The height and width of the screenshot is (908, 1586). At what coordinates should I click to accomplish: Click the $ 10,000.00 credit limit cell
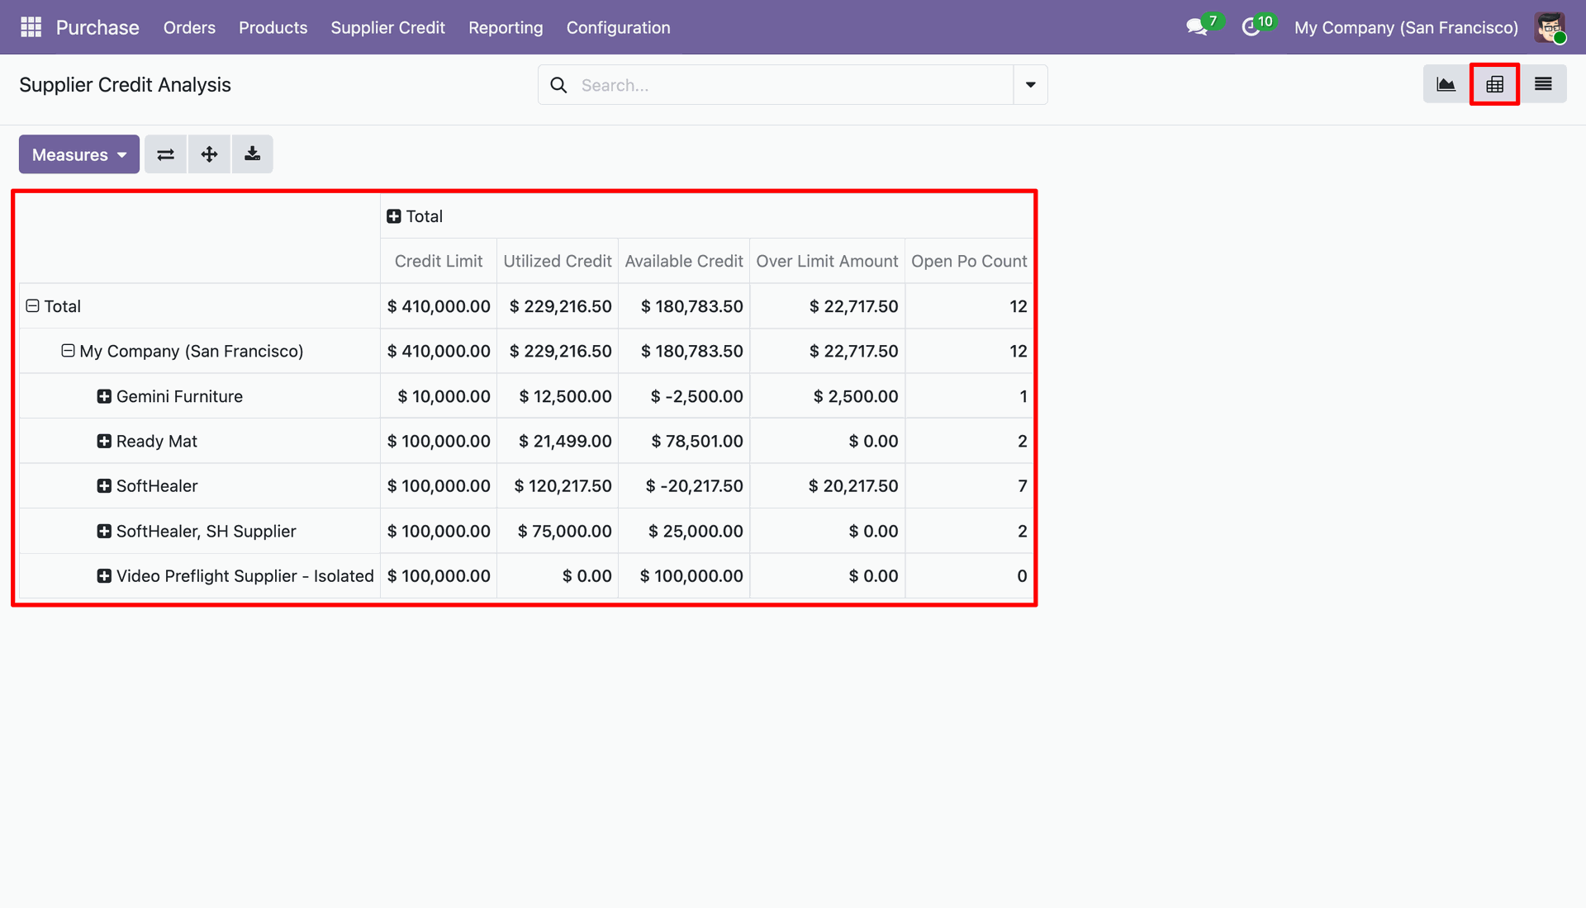pyautogui.click(x=439, y=396)
